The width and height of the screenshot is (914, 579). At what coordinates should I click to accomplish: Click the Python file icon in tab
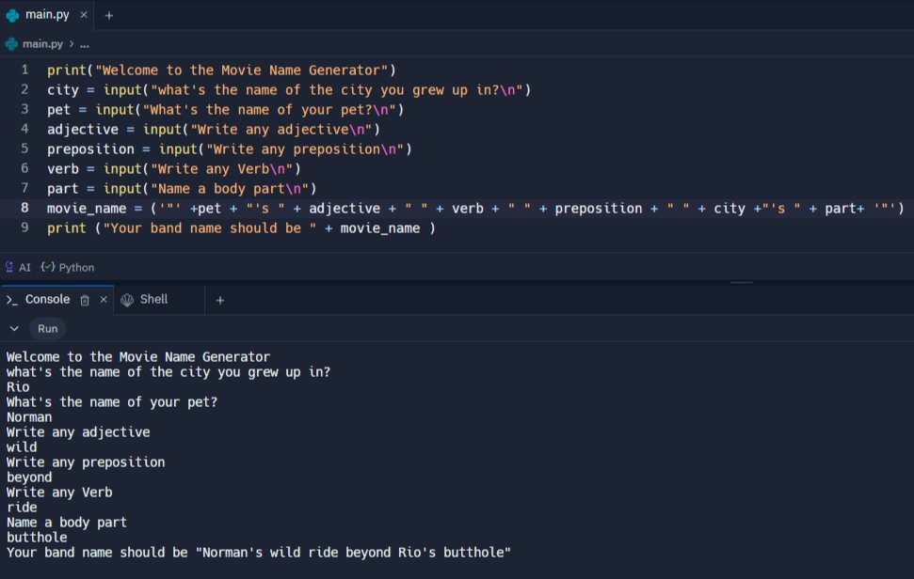point(12,15)
